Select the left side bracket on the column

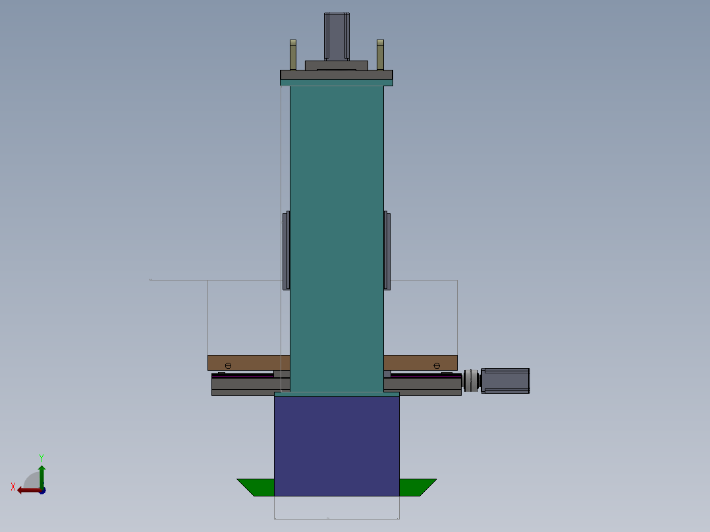286,251
